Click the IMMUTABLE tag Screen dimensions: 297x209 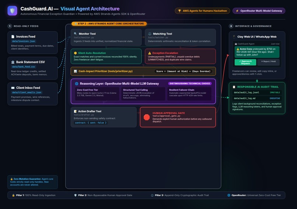coord(275,92)
